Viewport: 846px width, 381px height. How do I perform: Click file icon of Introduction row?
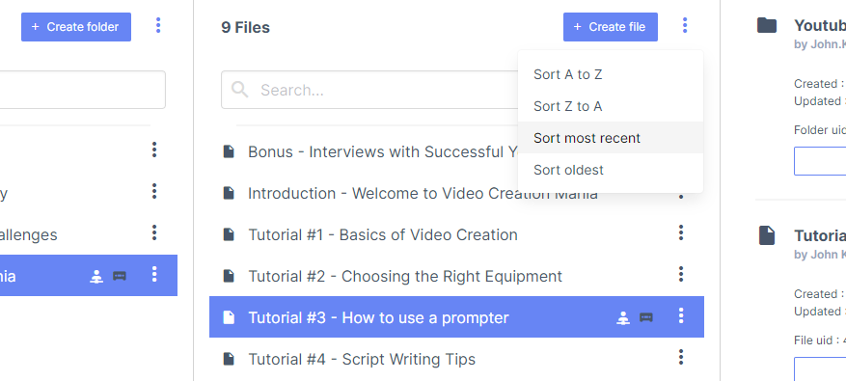[x=229, y=193]
